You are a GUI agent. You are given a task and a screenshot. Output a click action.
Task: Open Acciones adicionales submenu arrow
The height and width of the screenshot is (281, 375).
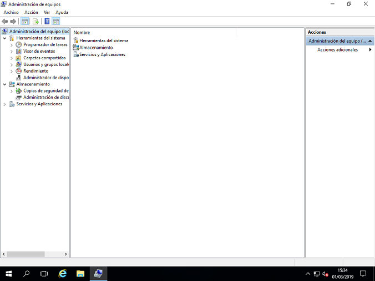click(370, 50)
